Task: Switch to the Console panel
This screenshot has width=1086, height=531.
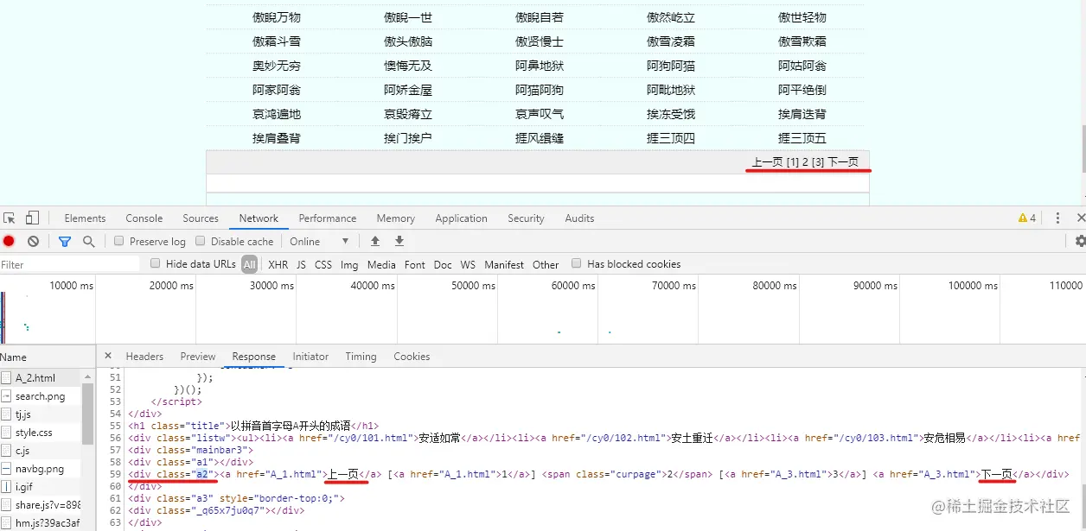Action: click(x=144, y=218)
